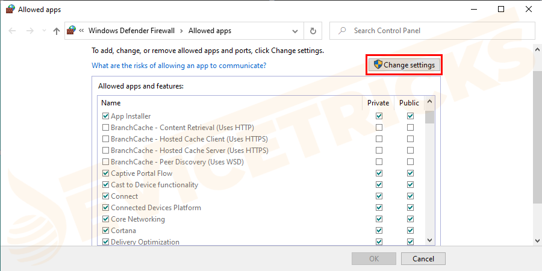Click the main window scrollbar thumb
Screen dimensions: 542x271
coord(538,137)
